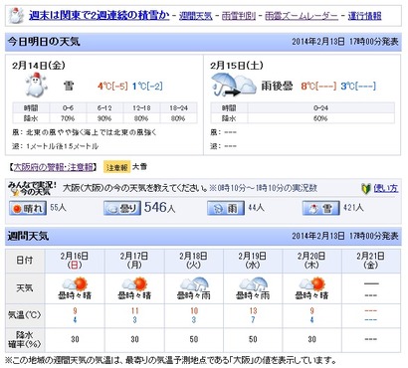The image size is (408, 368).
Task: Select the high temperature 13 for 2月19日
Action: 253,311
